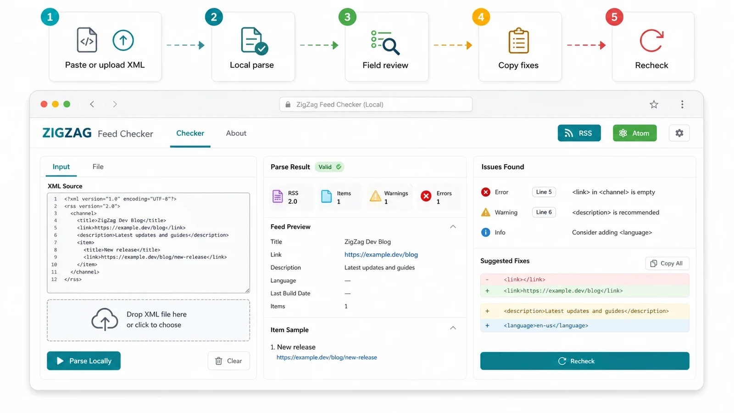Click "1. New release" item title
Screen dimensions: 734x413
tap(293, 347)
